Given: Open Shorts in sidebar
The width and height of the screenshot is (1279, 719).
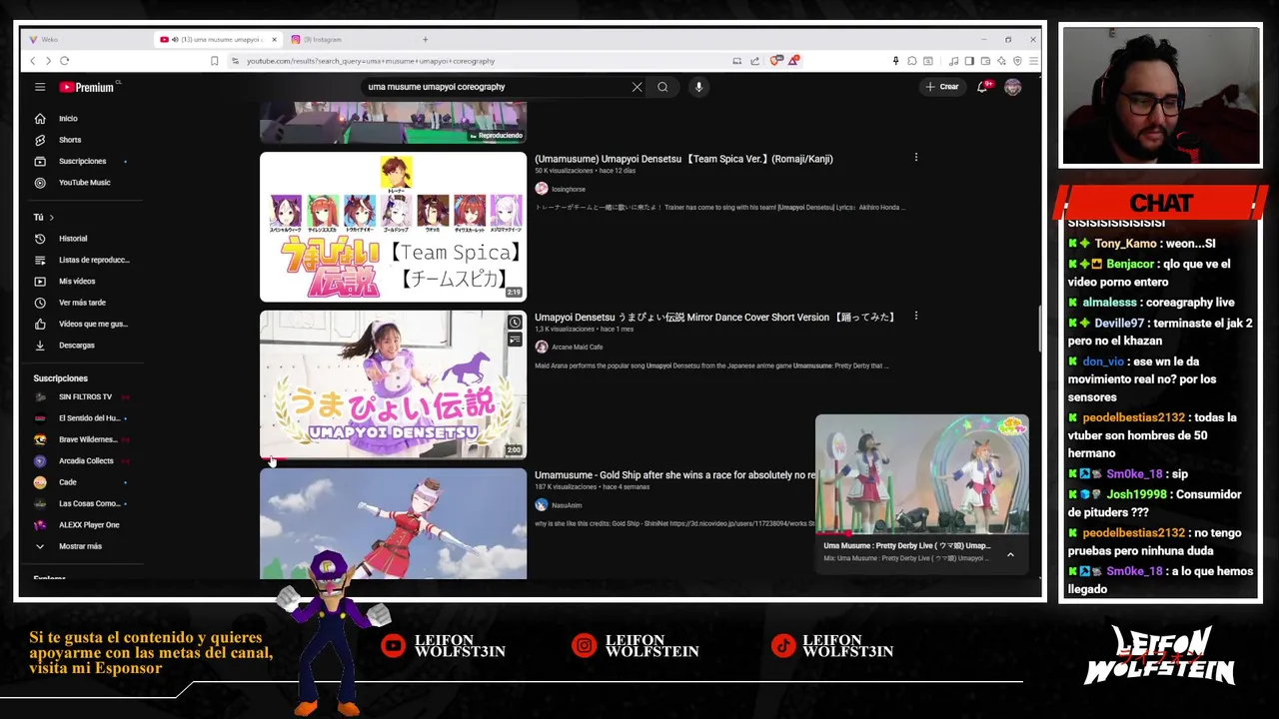Looking at the screenshot, I should [x=69, y=140].
